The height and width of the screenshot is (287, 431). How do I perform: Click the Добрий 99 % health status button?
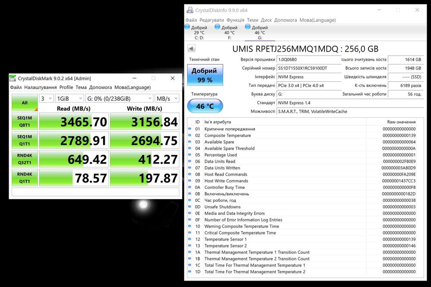[205, 75]
